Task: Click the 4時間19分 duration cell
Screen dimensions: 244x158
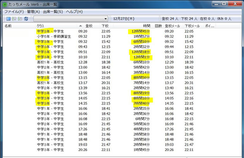Action: pos(142,129)
